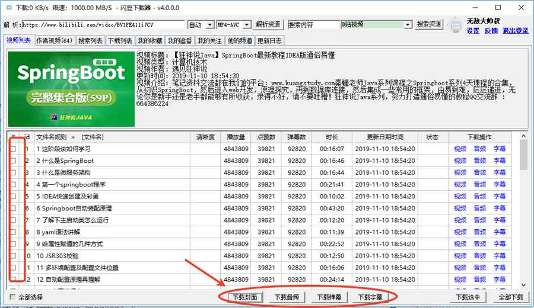Open the 设置 settings link

[x=473, y=31]
